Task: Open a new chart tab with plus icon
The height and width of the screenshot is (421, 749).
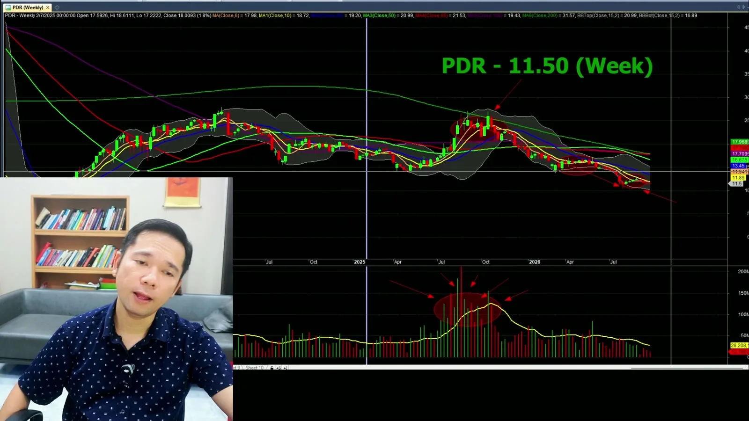Action: tap(57, 7)
